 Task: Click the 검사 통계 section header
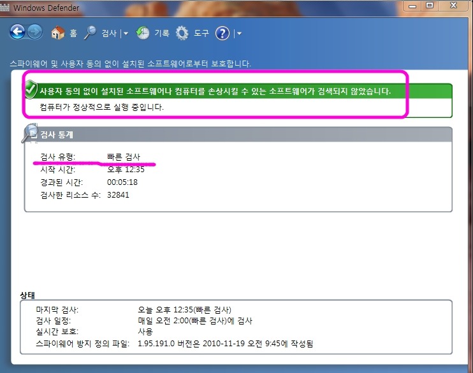click(x=57, y=135)
